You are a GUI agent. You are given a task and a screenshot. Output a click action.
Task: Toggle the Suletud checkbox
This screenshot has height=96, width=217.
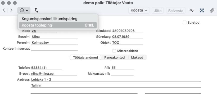(x=184, y=23)
